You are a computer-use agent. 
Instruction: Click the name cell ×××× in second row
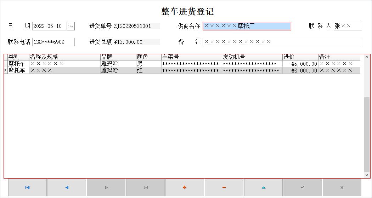65,70
